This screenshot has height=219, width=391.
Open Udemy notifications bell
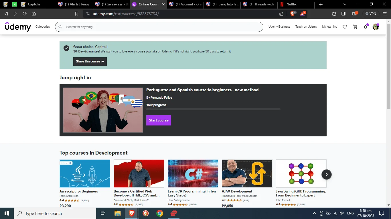click(366, 27)
